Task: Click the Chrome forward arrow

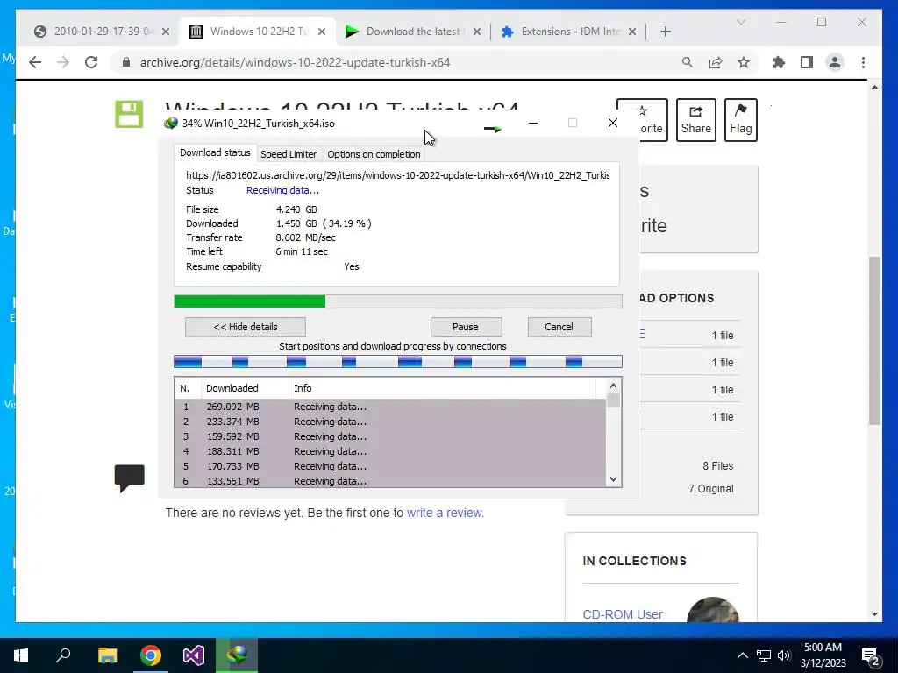Action: click(63, 62)
